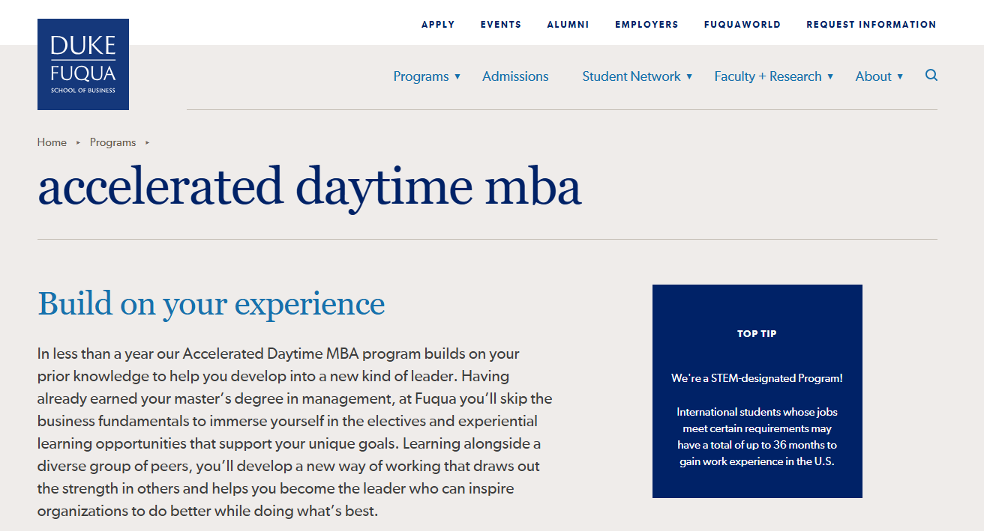Select Faculty + Research menu item

767,76
